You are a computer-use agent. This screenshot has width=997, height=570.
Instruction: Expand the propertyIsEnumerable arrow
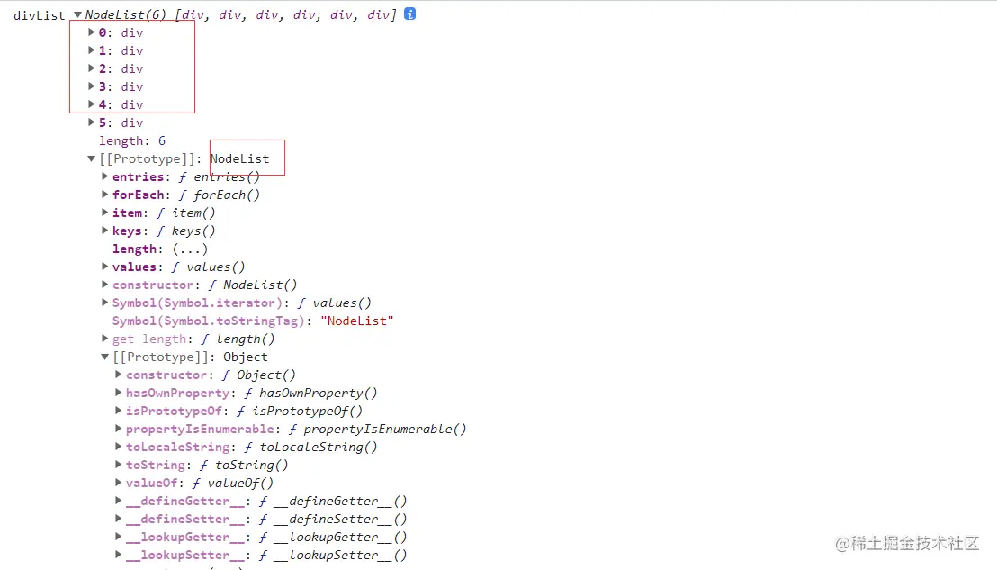pyautogui.click(x=118, y=429)
